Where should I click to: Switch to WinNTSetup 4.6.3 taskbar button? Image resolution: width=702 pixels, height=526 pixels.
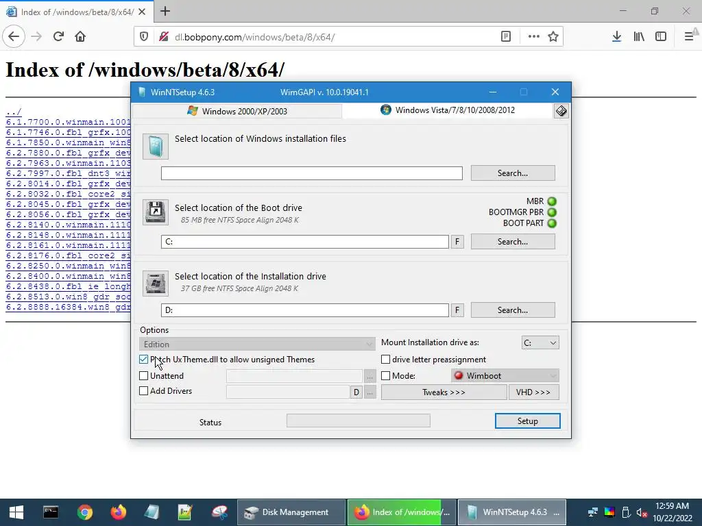(x=512, y=512)
